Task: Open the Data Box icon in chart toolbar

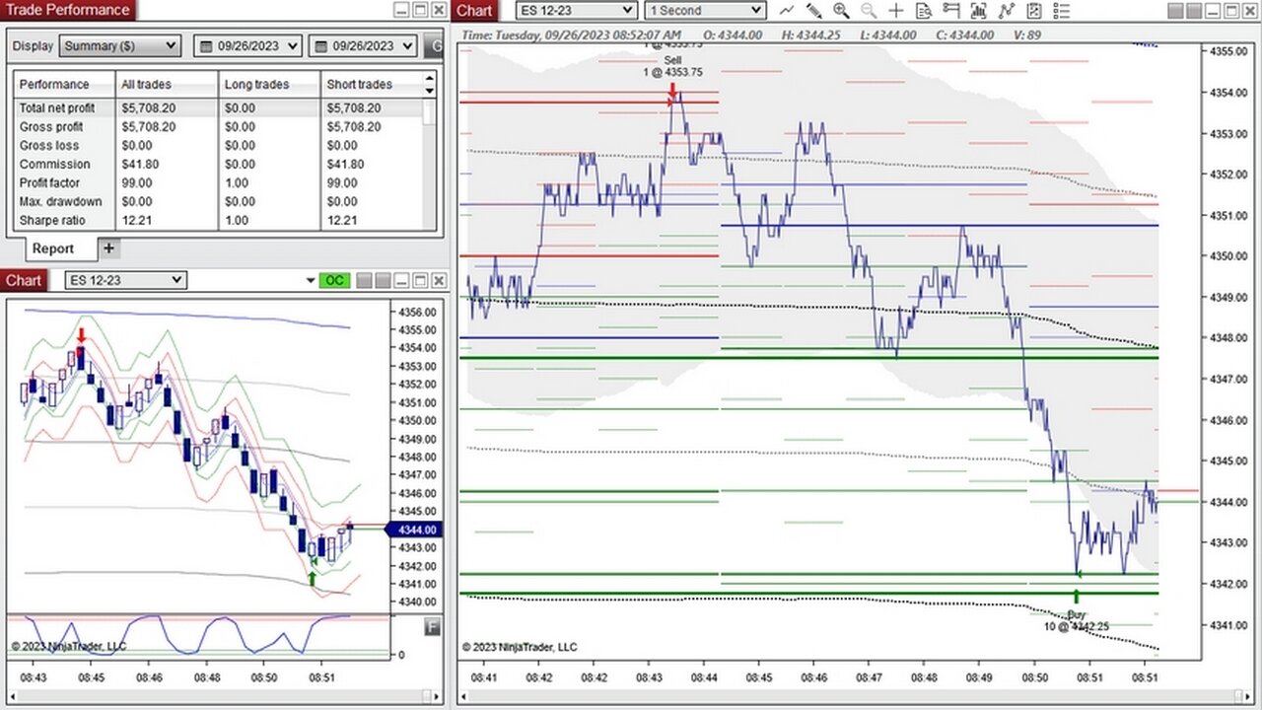Action: 923,11
